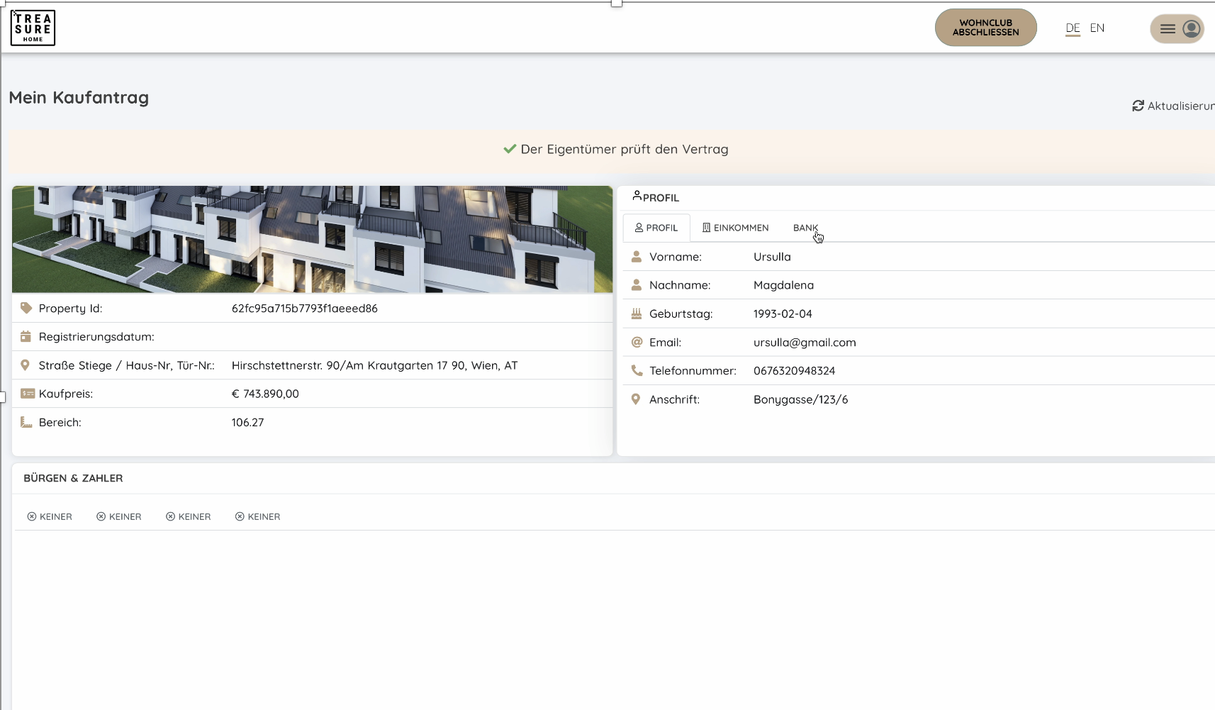
Task: Click the Geburtstag cake icon
Action: tap(637, 313)
